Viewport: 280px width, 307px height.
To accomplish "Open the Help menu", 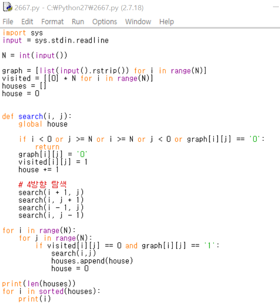I will click(166, 21).
